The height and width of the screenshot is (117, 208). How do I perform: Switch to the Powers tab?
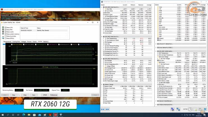29,42
